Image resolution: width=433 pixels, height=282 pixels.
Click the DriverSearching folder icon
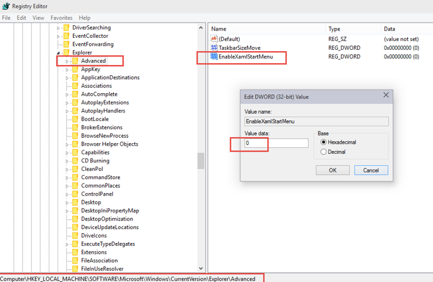click(66, 28)
